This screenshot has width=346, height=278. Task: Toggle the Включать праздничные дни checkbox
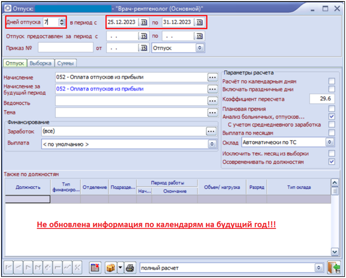click(331, 89)
